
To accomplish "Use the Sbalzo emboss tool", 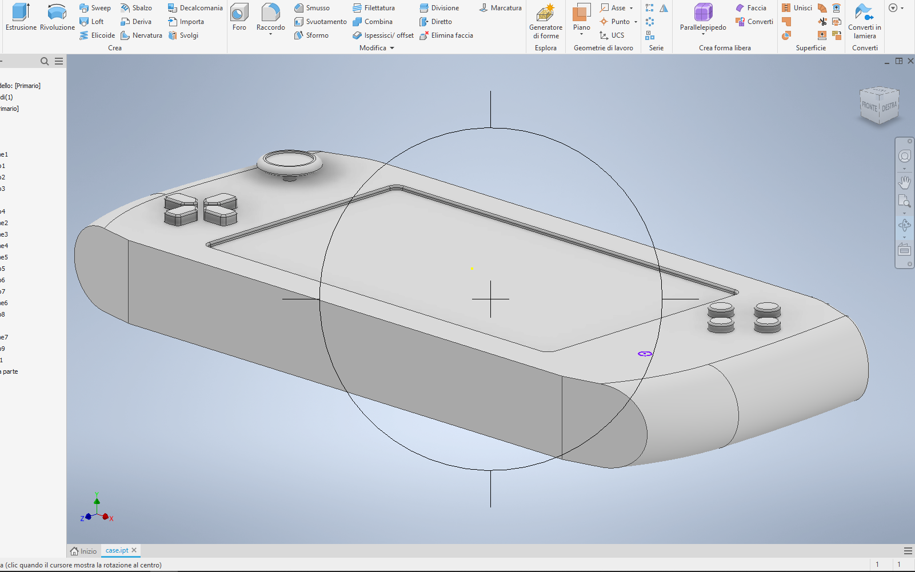I will point(136,8).
